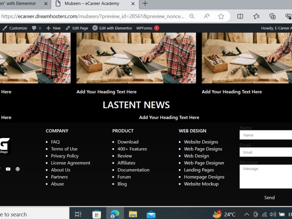Open the 400+ Features link
This screenshot has height=219, width=292.
tap(132, 149)
